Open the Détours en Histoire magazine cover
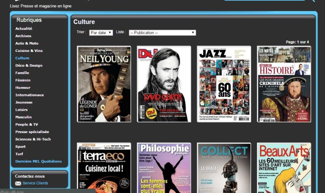325x193 pixels. click(x=284, y=84)
